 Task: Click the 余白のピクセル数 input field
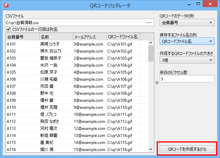pos(187,79)
